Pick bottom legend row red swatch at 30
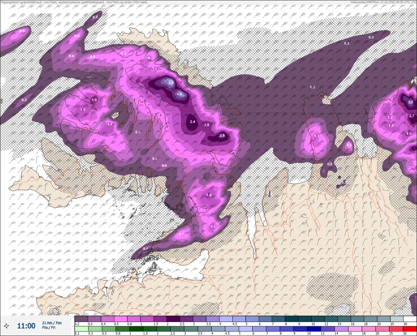The width and height of the screenshot is (417, 336). coord(410,328)
